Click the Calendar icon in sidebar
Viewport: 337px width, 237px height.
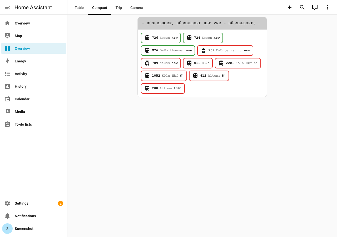pyautogui.click(x=7, y=99)
